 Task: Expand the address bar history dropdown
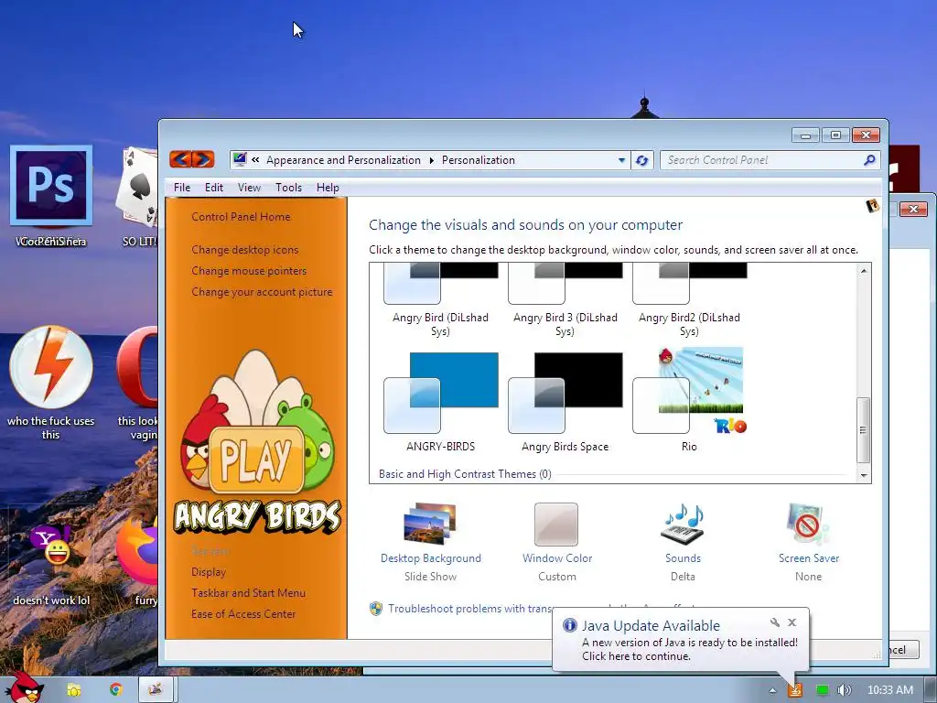(x=621, y=160)
